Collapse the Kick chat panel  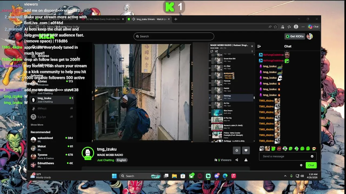(259, 46)
